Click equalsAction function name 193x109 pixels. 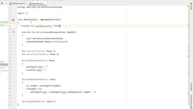point(33,101)
